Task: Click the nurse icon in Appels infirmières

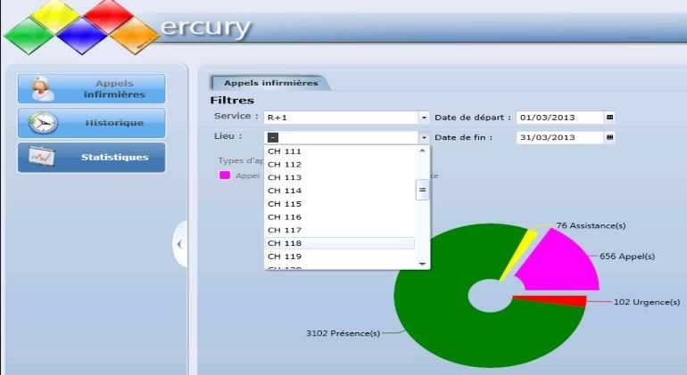Action: pyautogui.click(x=42, y=89)
